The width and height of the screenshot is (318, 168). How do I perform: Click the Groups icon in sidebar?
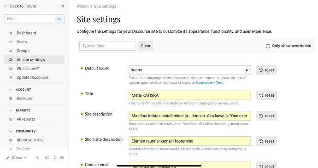[11, 51]
